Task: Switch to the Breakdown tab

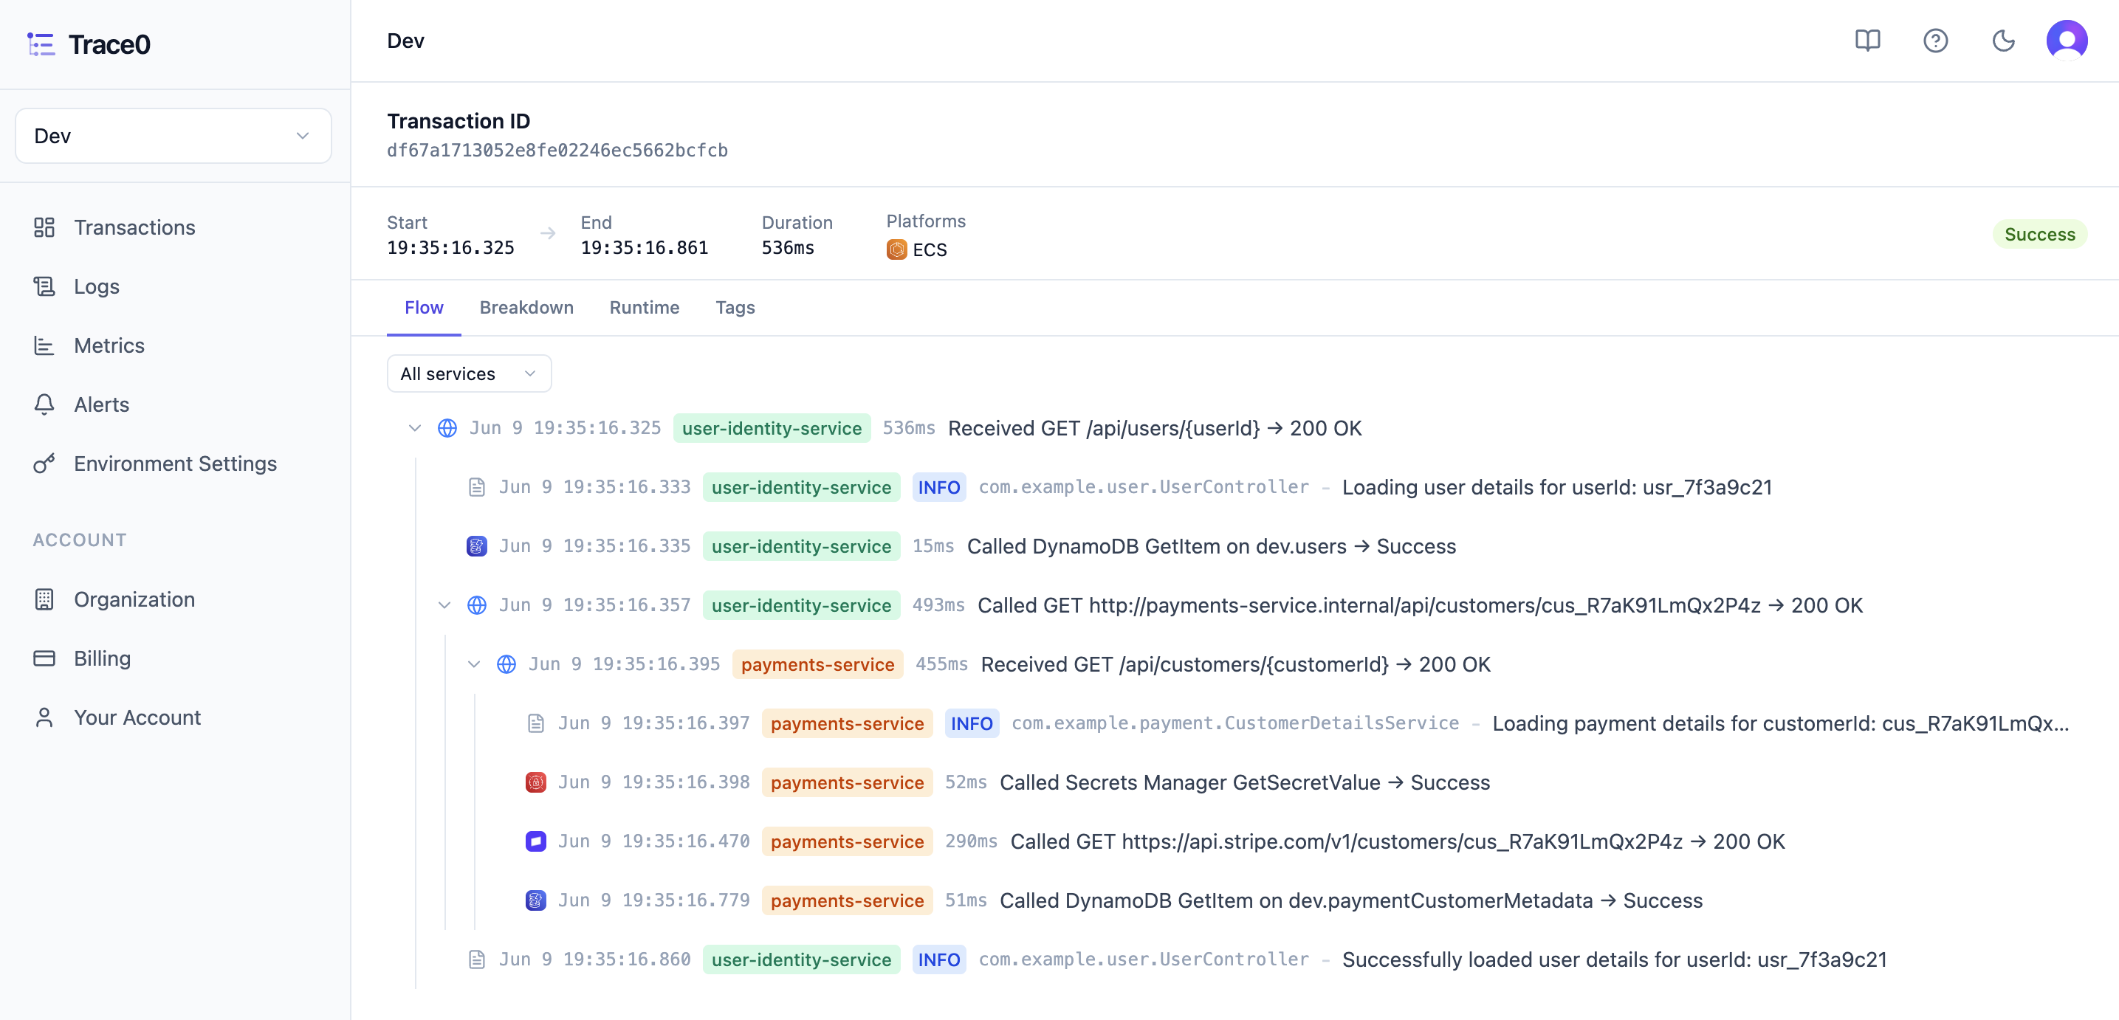Action: [526, 308]
